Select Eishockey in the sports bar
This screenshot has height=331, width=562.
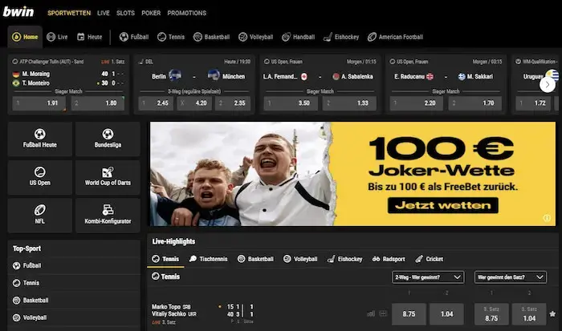pos(341,37)
